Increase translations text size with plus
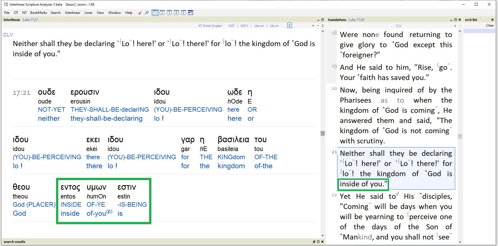 (455, 26)
